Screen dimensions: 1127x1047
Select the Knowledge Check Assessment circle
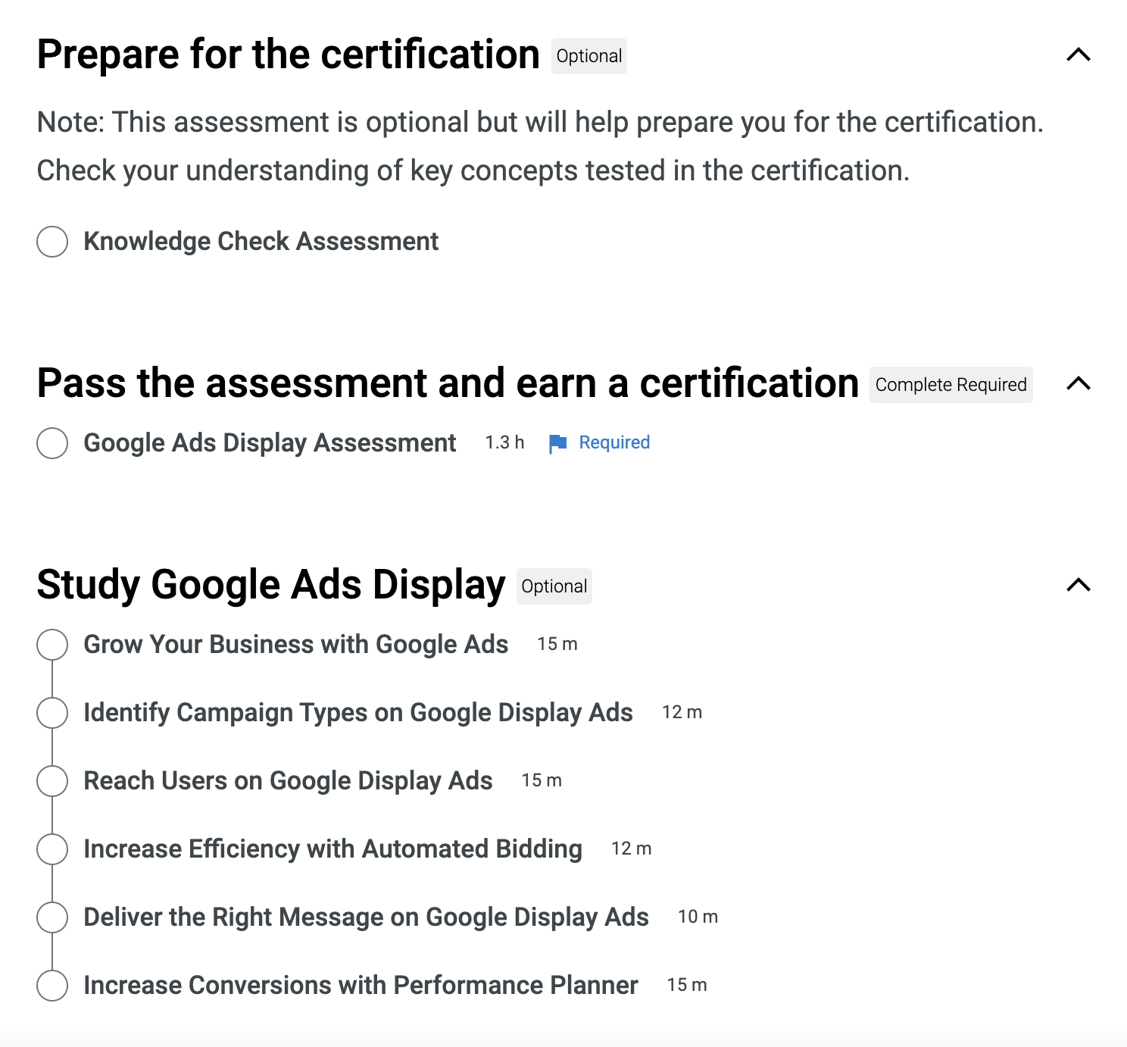tap(52, 242)
